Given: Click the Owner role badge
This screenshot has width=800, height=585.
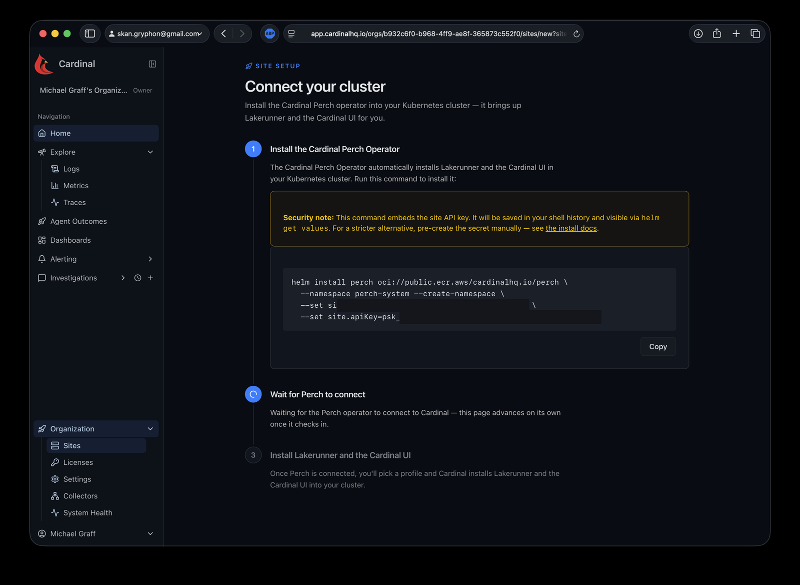Looking at the screenshot, I should coord(142,91).
